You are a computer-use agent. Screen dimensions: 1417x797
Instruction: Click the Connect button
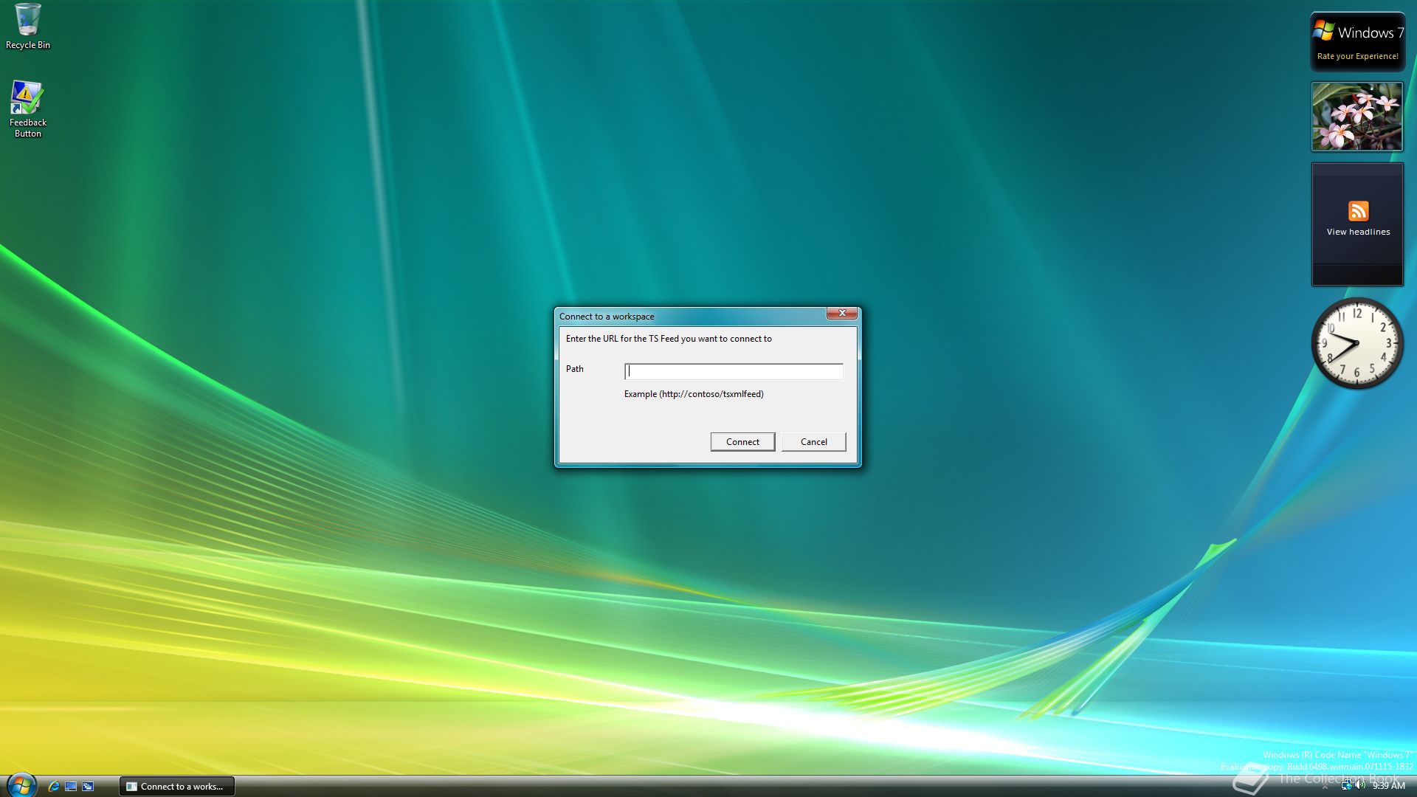point(742,441)
